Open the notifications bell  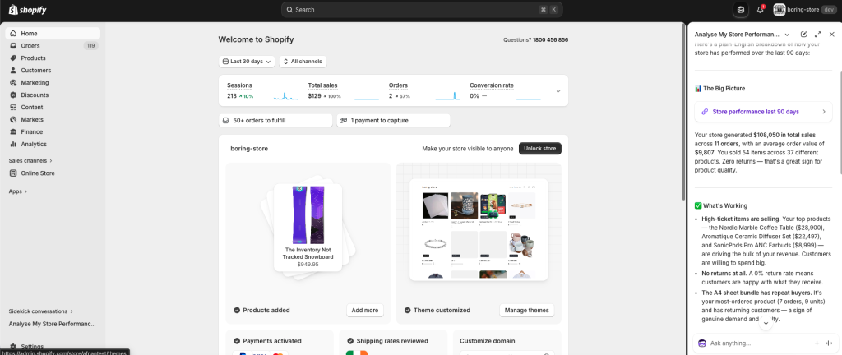coord(761,10)
